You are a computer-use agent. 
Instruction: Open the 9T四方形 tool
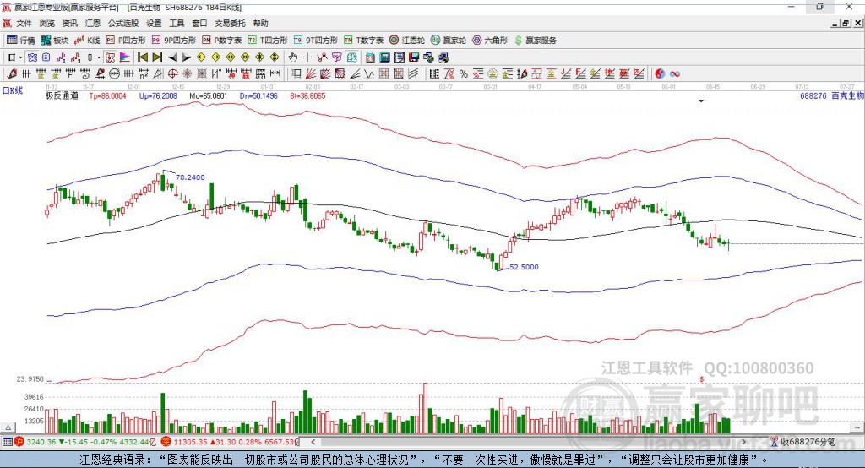coord(316,41)
